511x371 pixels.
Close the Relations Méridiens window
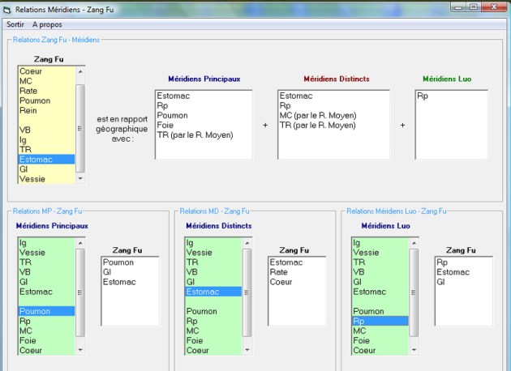point(495,6)
